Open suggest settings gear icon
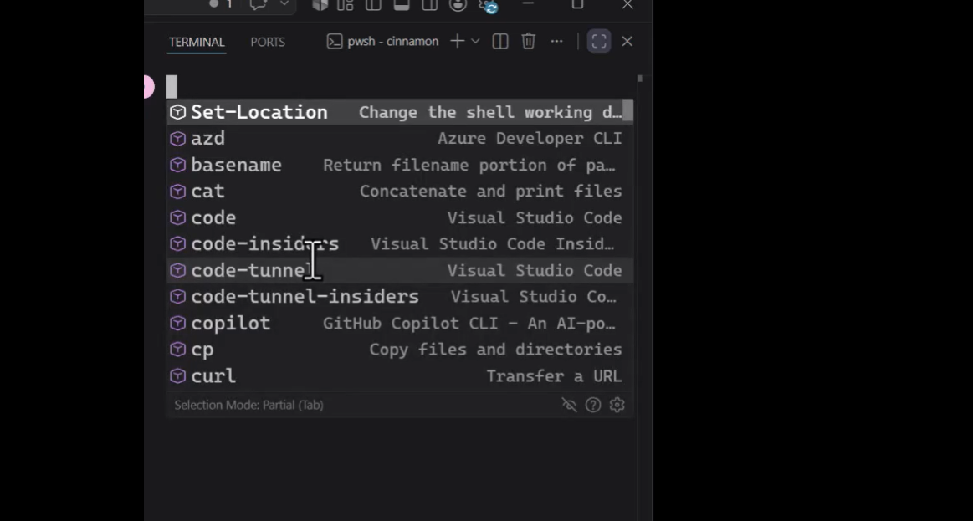The width and height of the screenshot is (973, 521). 617,405
